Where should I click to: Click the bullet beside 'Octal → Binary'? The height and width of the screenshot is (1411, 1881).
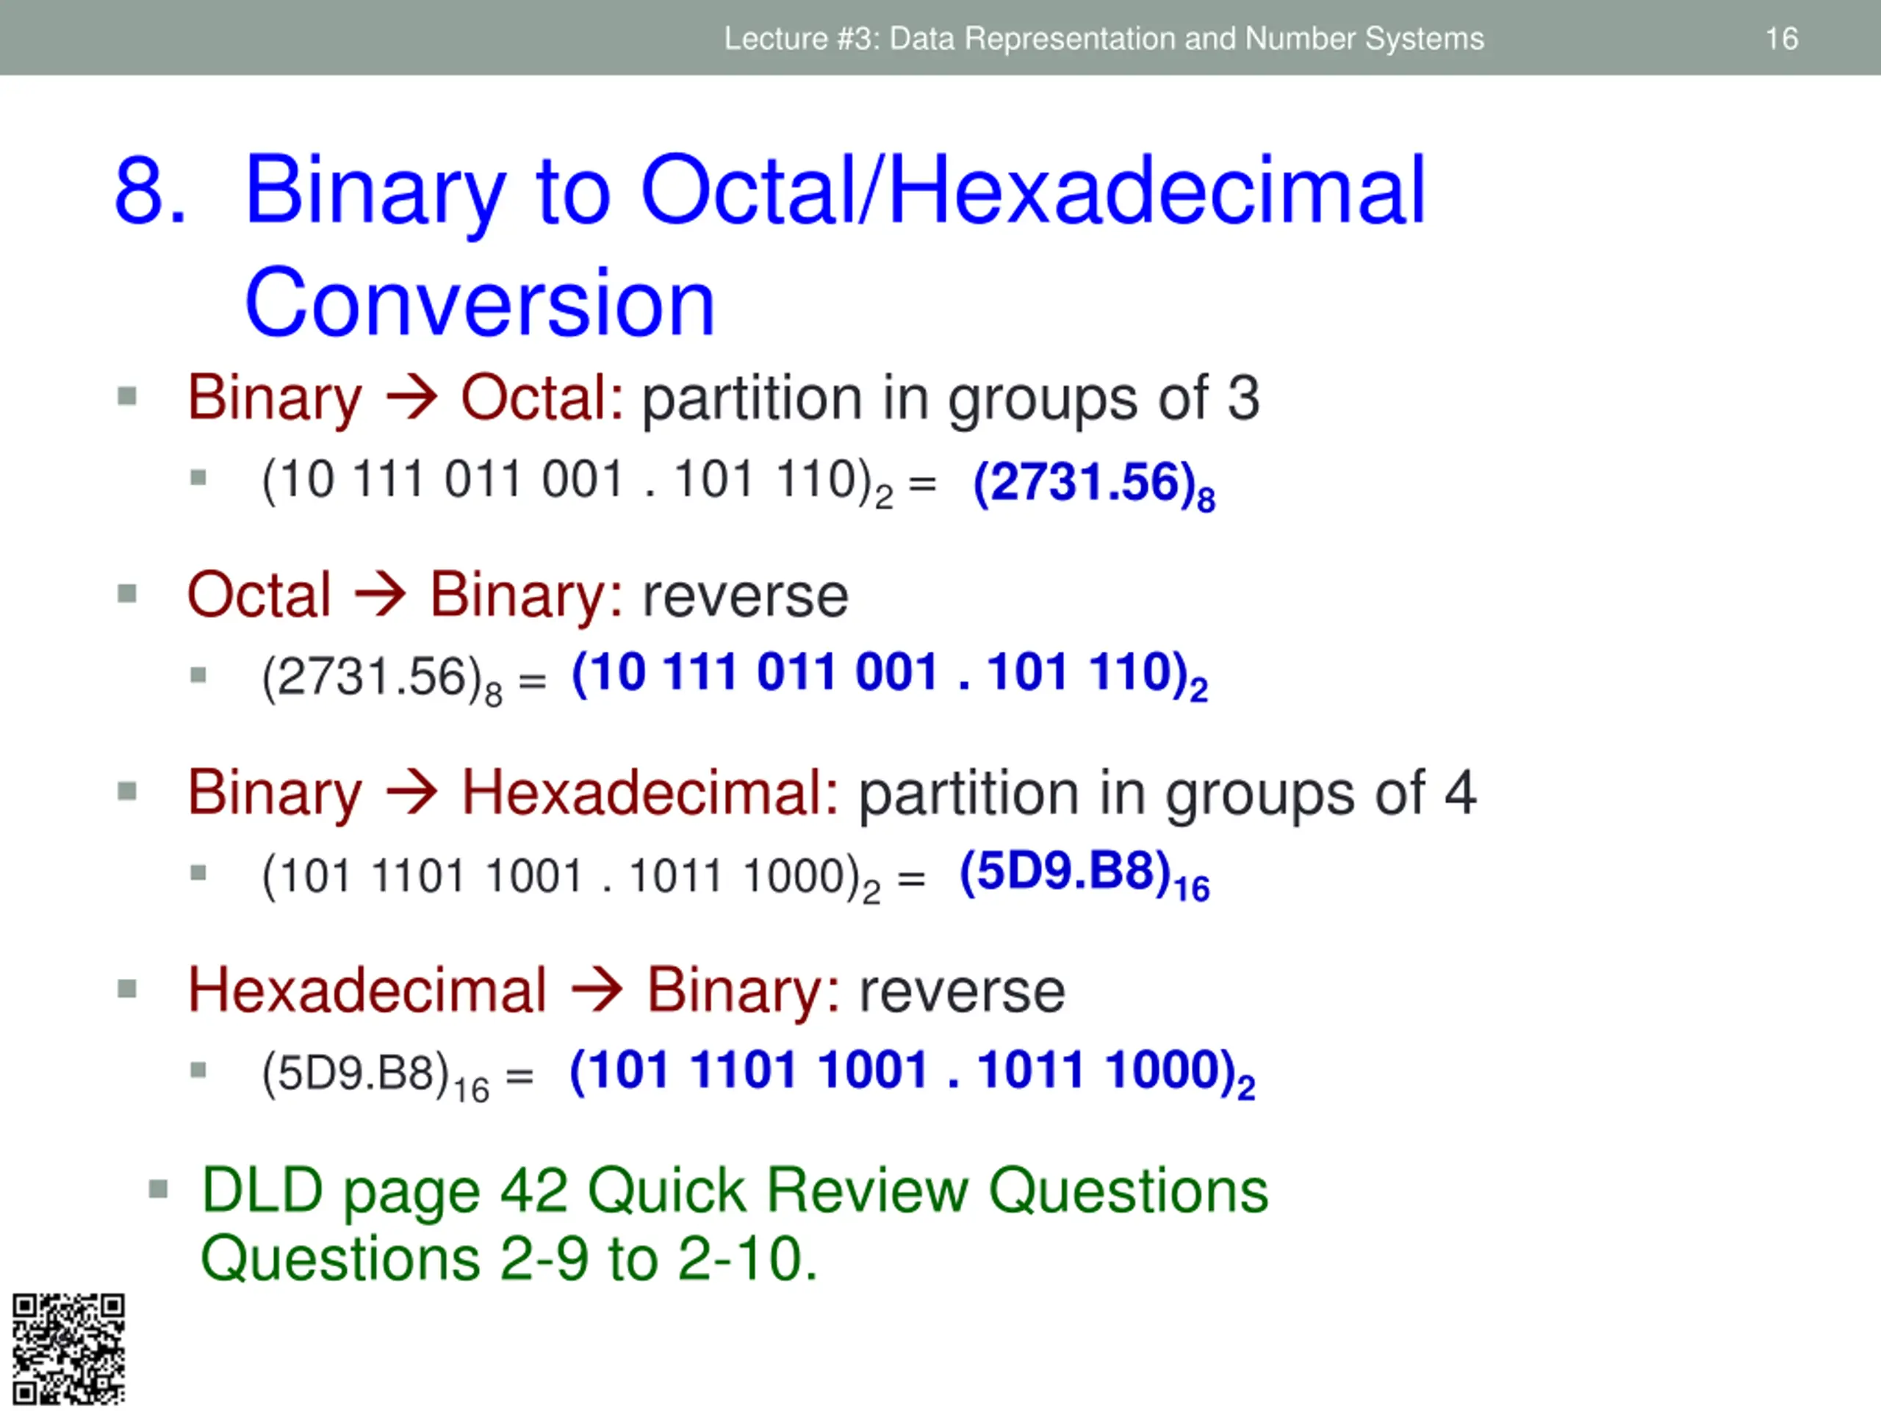coord(126,593)
